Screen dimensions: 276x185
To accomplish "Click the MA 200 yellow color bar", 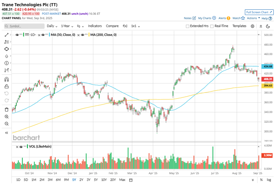I will pyautogui.click(x=89, y=35).
